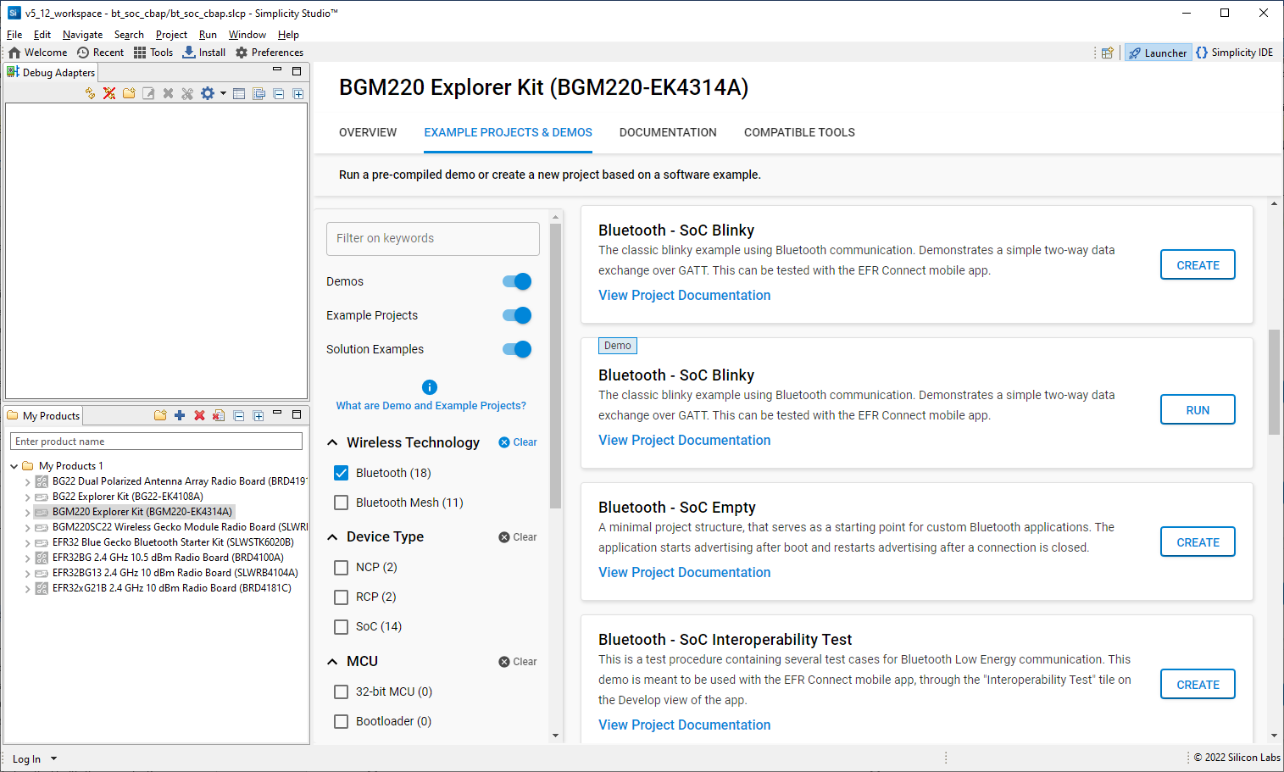The width and height of the screenshot is (1284, 772).
Task: Disable the Solution Examples toggle
Action: 516,348
